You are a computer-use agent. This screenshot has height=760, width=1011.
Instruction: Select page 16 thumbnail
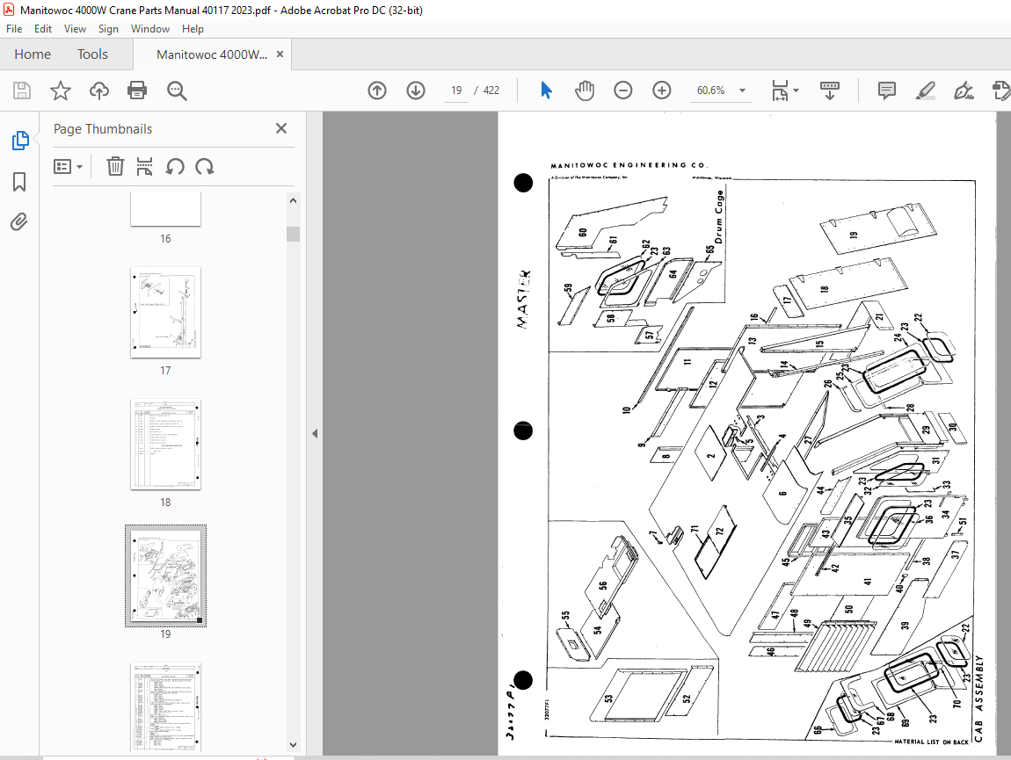[x=165, y=209]
